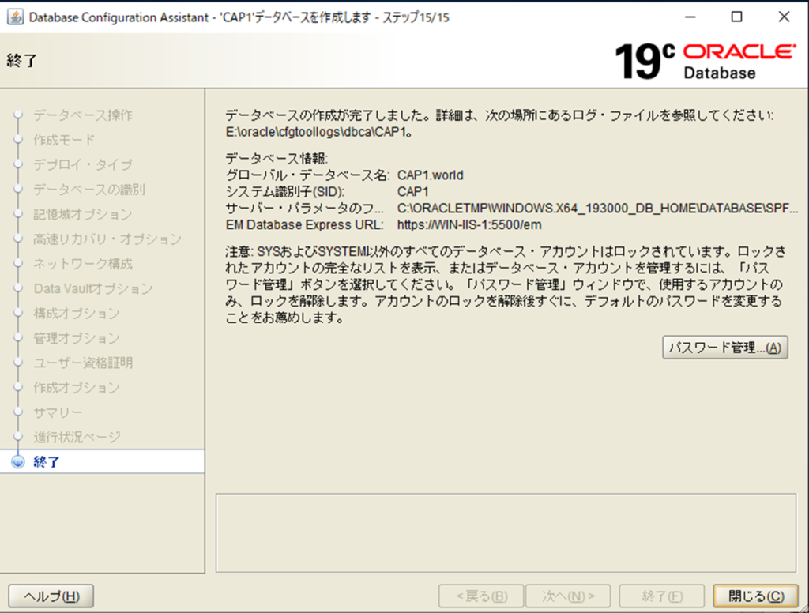Select the 進行状況ページ step
809x613 pixels.
(77, 437)
